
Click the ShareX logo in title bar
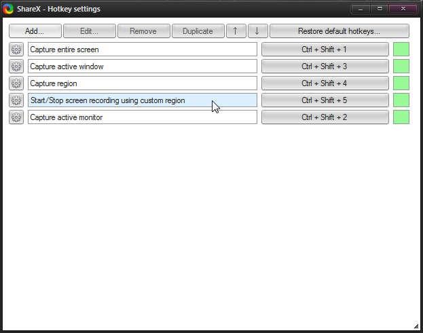click(x=9, y=9)
